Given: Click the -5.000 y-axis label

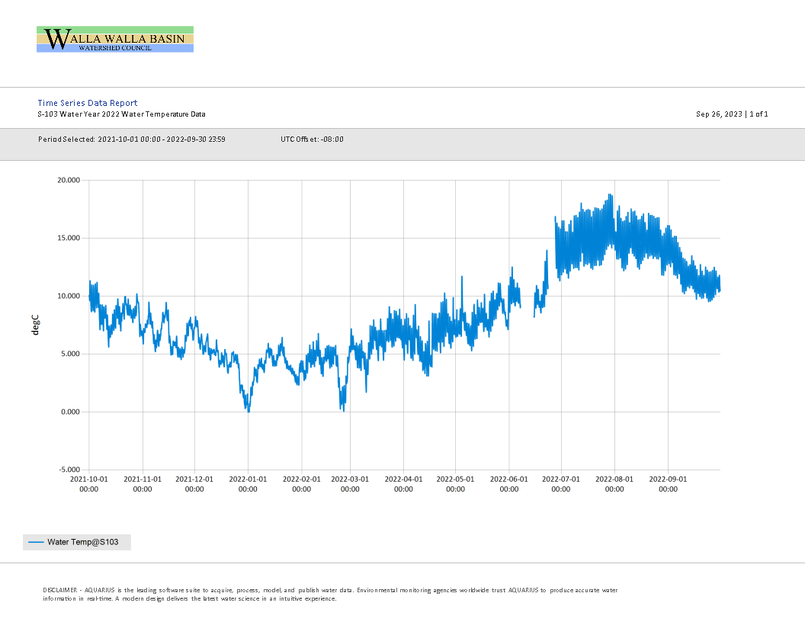Looking at the screenshot, I should tap(69, 470).
